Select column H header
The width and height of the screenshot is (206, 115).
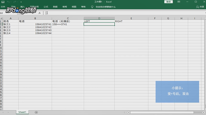click(181, 18)
